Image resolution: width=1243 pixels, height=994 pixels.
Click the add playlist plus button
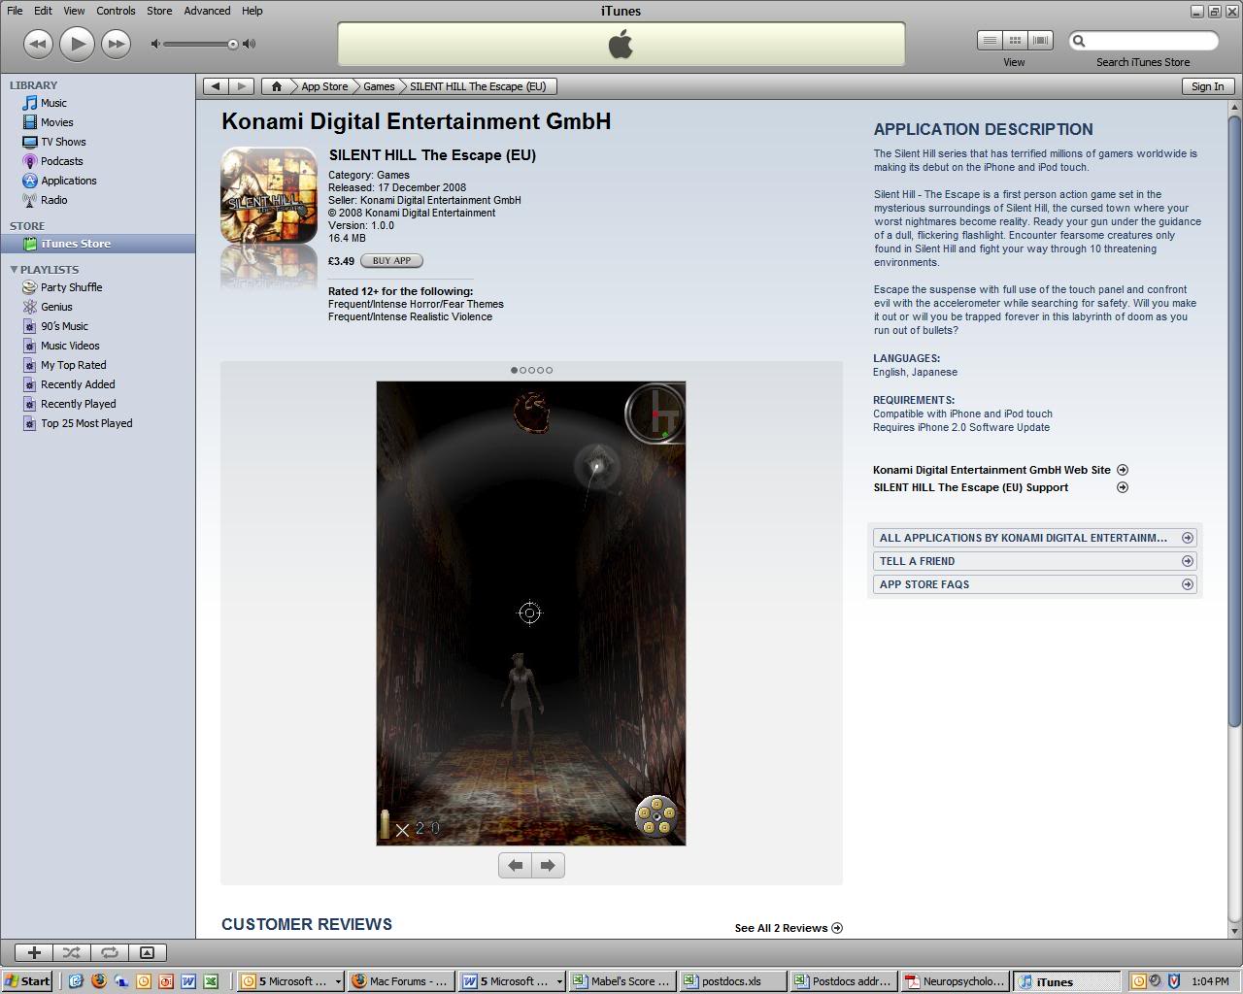coord(34,952)
